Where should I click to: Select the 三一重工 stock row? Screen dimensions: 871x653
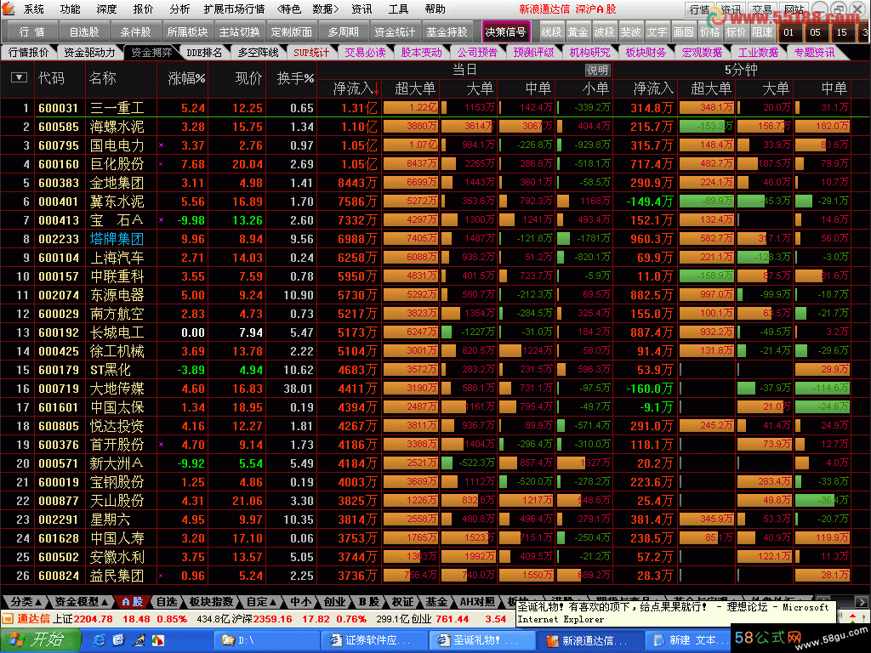435,108
